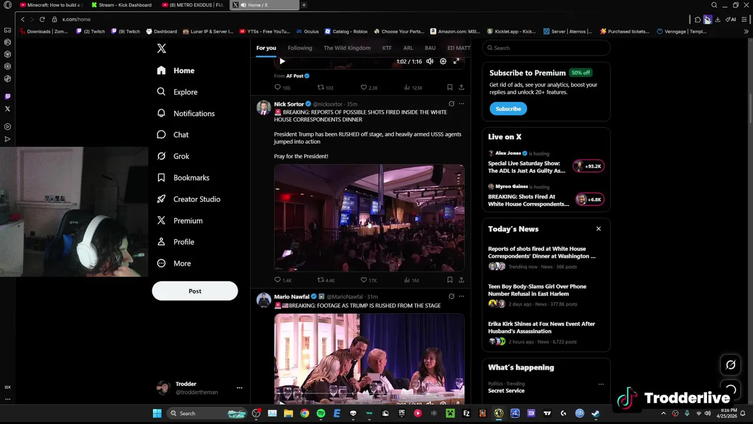Open Grok explain on Nick Sortor post
Viewport: 753px width, 424px height.
point(451,104)
